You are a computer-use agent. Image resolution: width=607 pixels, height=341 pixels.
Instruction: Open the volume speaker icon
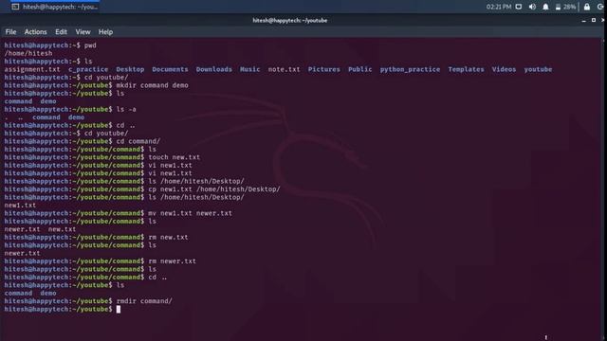(x=532, y=7)
